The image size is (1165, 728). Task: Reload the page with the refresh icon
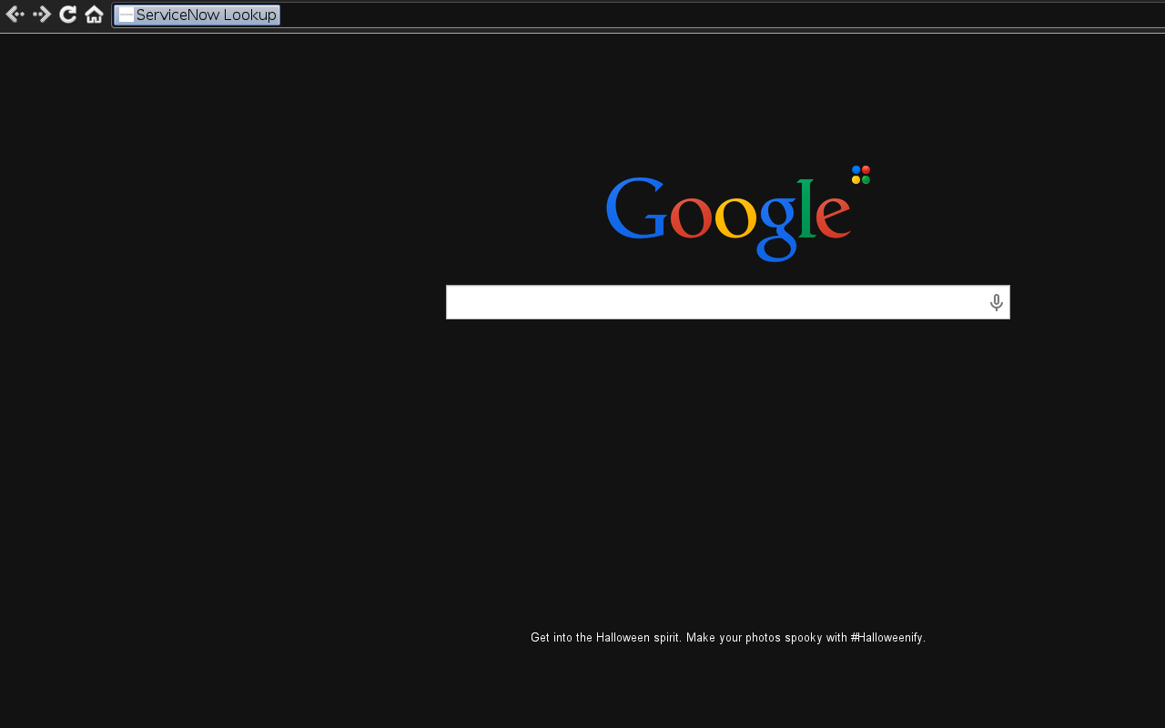pyautogui.click(x=68, y=15)
